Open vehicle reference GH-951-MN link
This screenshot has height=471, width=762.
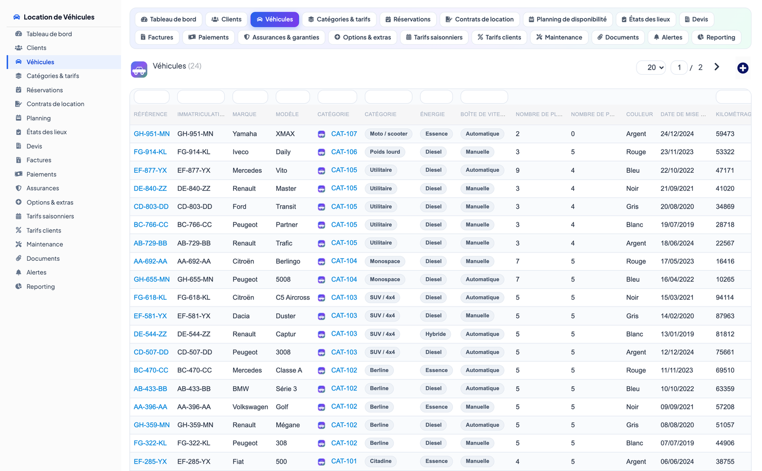[152, 134]
